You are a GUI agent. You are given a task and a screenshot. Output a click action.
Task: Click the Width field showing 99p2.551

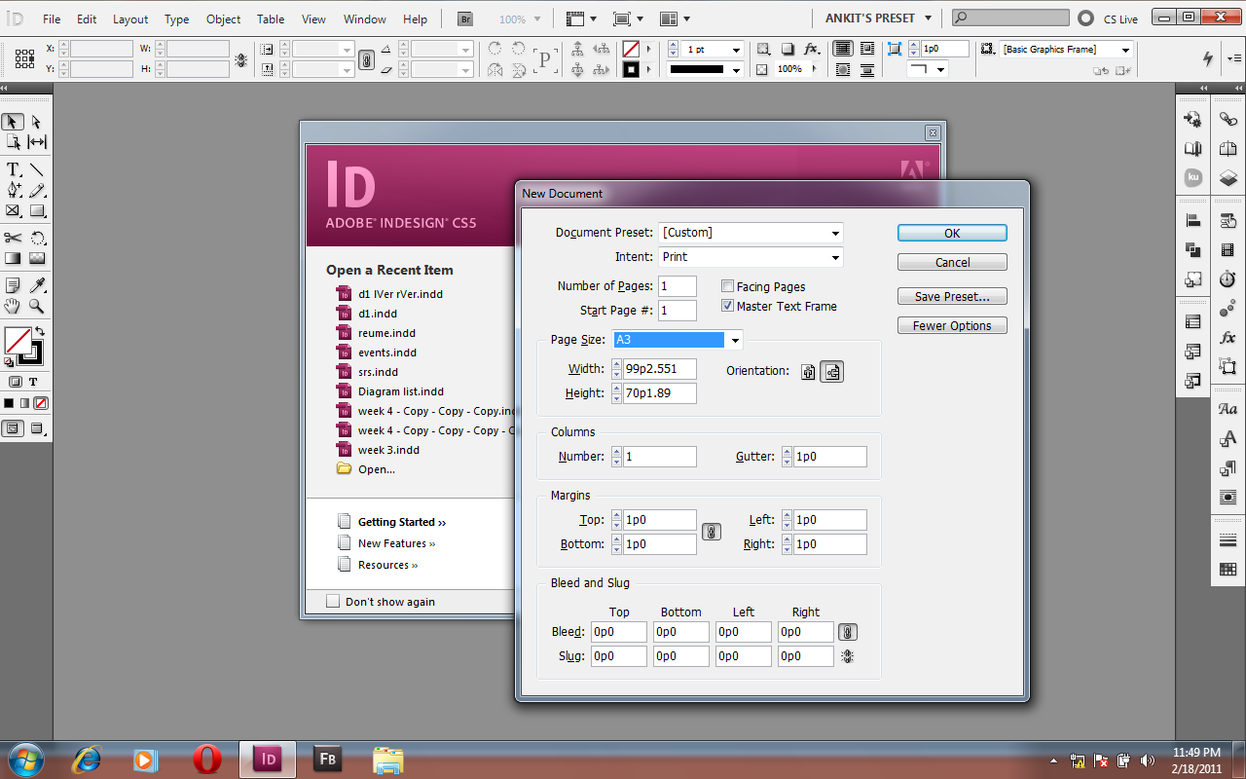pos(660,369)
